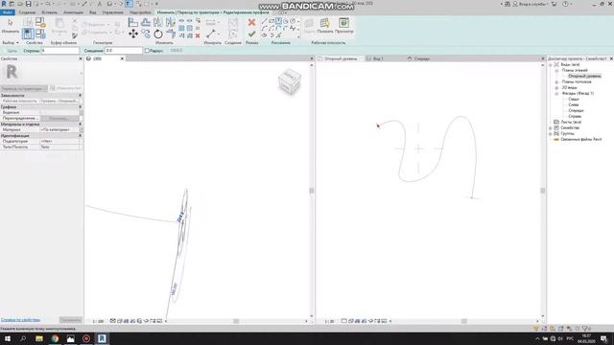This screenshot has height=345, width=614.
Task: Expand the Families node in project browser
Action: [551, 127]
